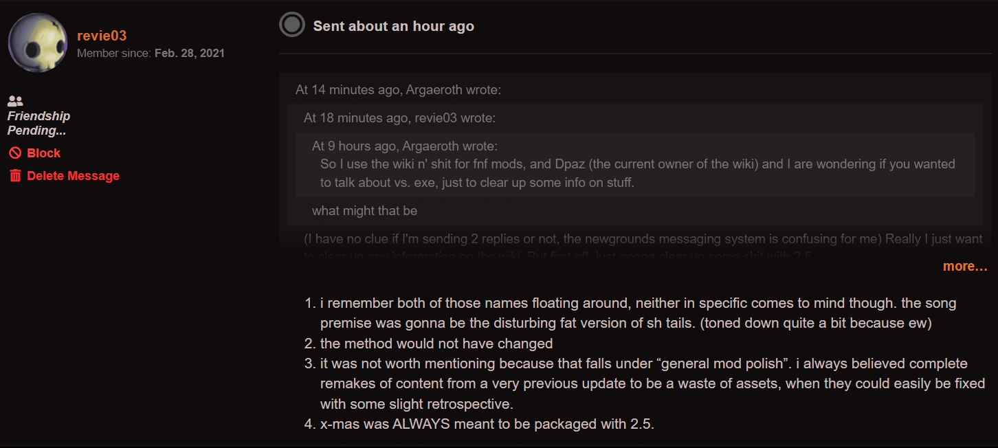This screenshot has height=448, width=998.
Task: Select the round marker beside the sent time
Action: (292, 25)
